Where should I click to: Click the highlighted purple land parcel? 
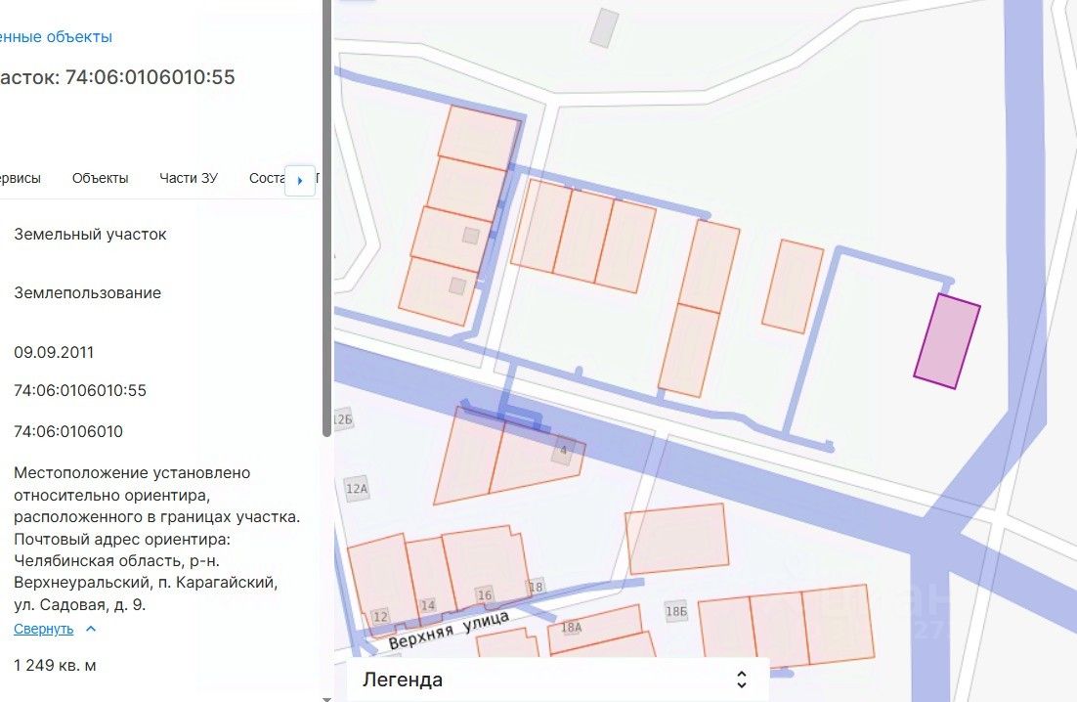946,341
